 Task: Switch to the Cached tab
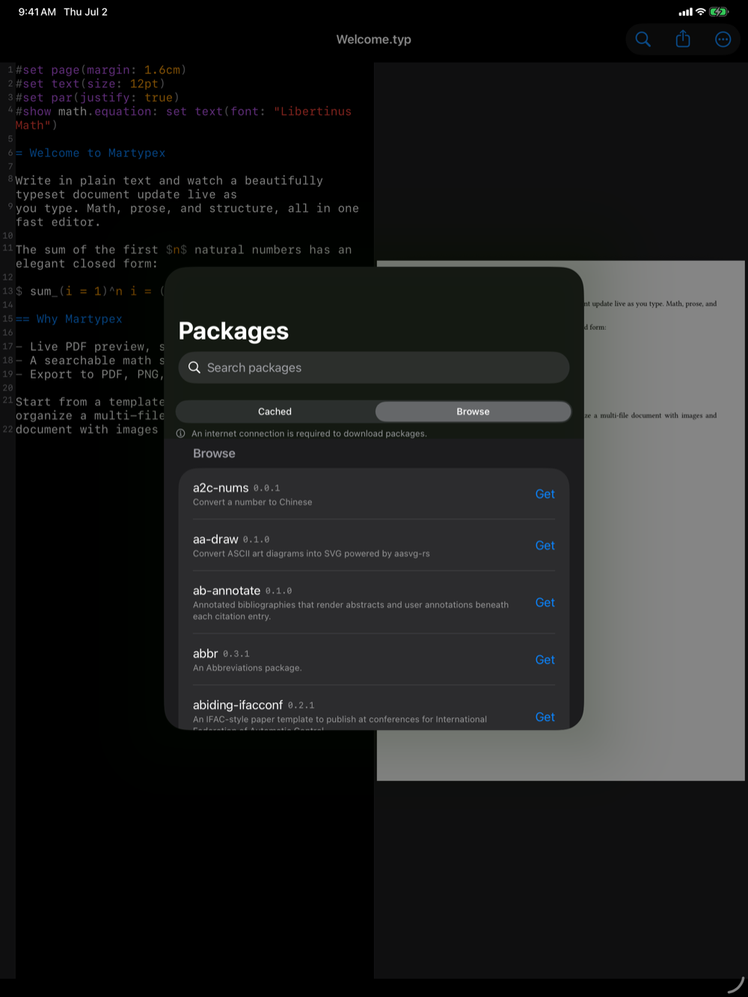click(275, 411)
